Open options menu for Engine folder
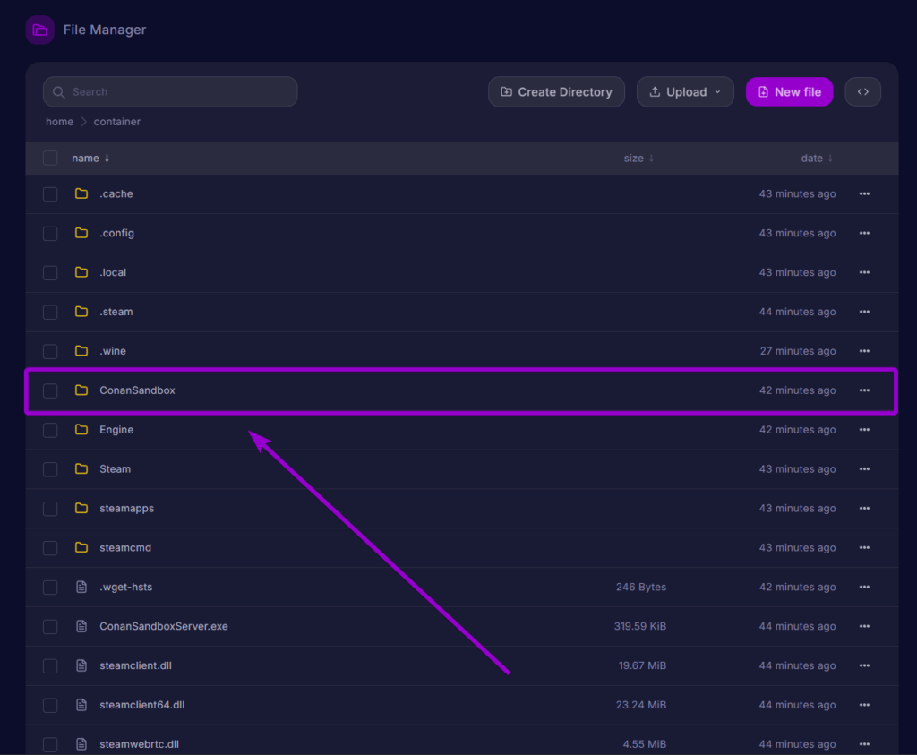This screenshot has width=917, height=755. [864, 430]
